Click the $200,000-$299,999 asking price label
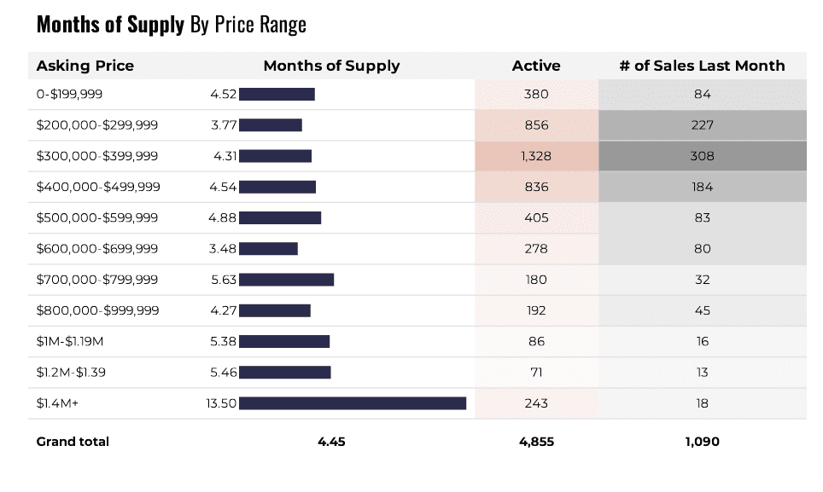 [x=96, y=125]
